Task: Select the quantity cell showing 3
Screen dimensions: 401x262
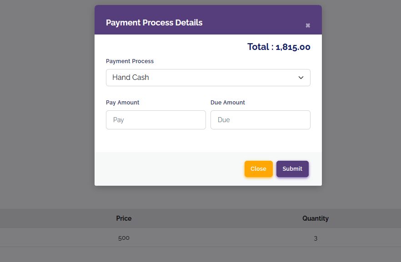Action: point(316,238)
